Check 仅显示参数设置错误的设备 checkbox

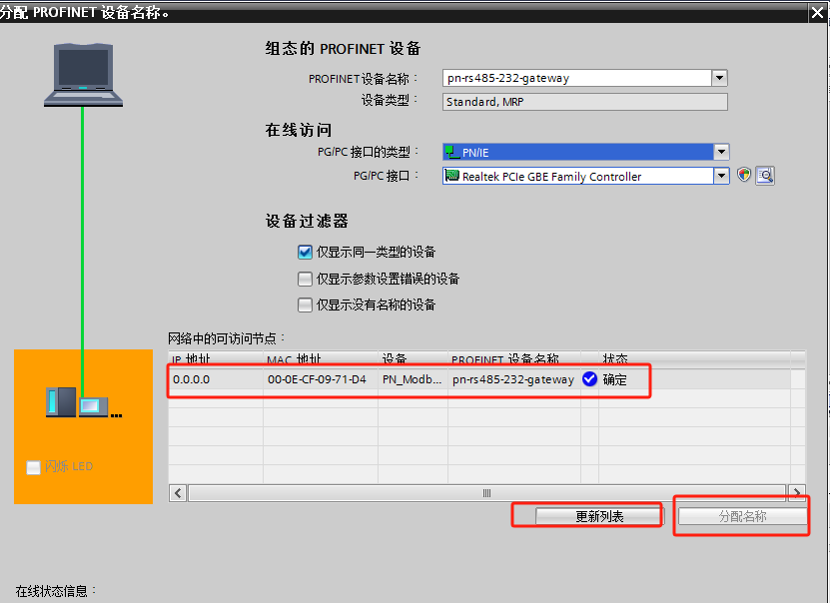point(305,279)
